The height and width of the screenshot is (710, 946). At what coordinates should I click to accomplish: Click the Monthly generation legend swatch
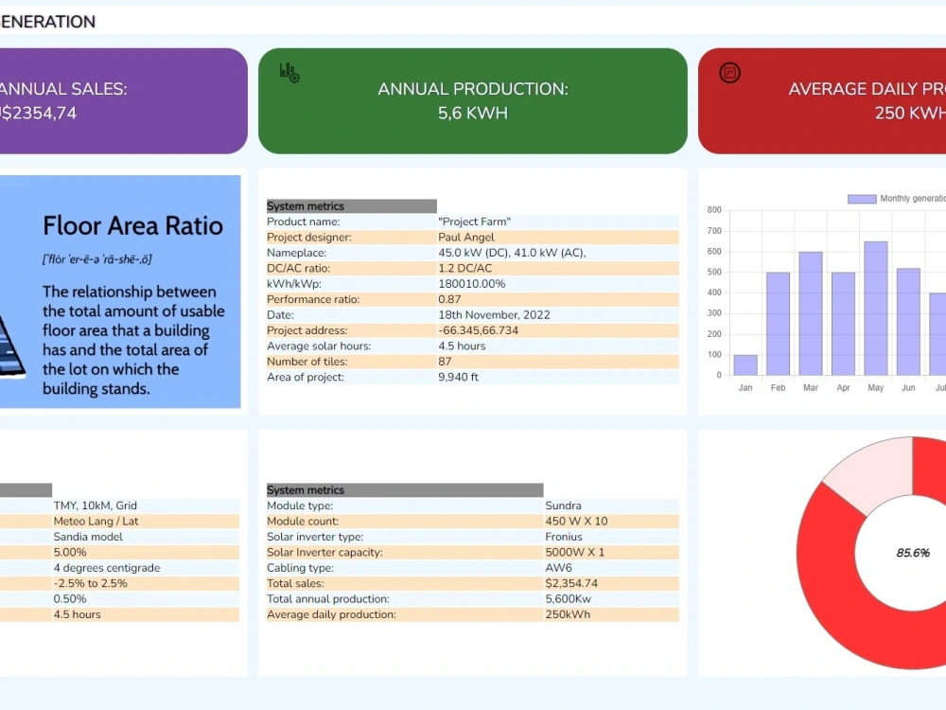(x=861, y=198)
